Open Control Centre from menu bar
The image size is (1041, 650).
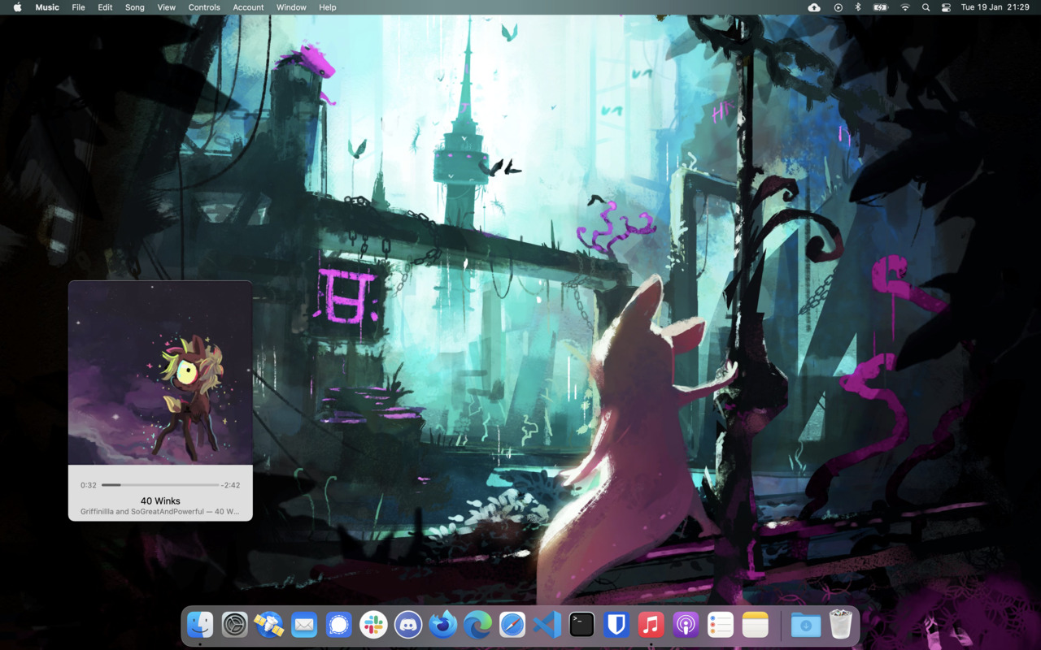(x=946, y=7)
